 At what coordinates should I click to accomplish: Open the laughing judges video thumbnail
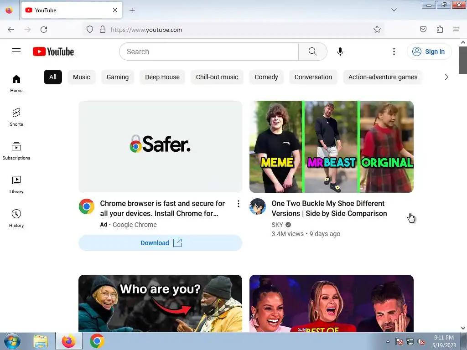pyautogui.click(x=332, y=303)
